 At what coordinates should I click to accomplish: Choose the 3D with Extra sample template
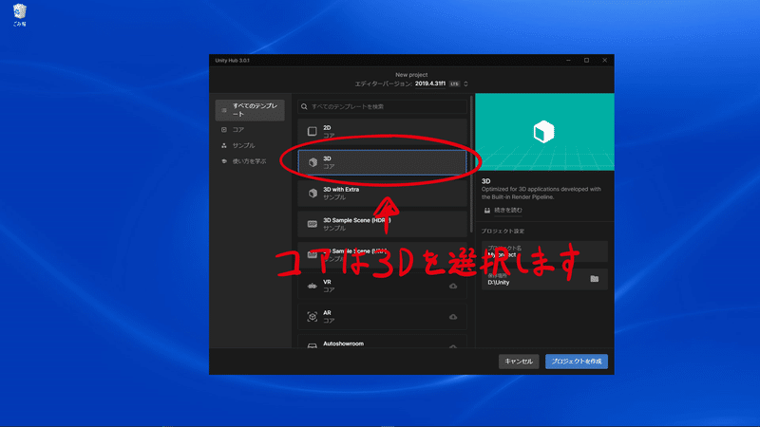point(382,194)
